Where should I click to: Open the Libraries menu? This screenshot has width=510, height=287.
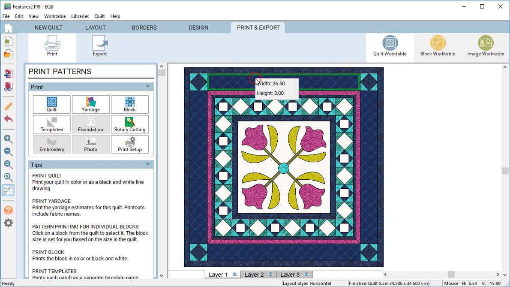click(x=80, y=16)
